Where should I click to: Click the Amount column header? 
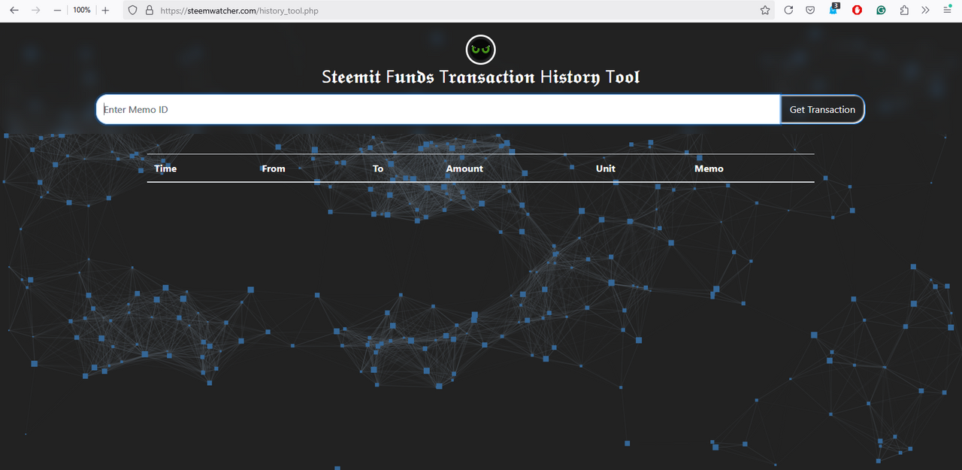[x=464, y=168]
